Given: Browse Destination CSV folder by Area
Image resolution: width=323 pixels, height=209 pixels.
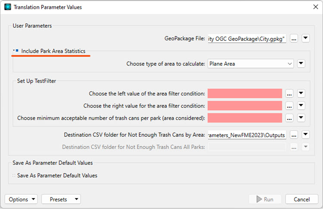Looking at the screenshot, I should (x=294, y=135).
